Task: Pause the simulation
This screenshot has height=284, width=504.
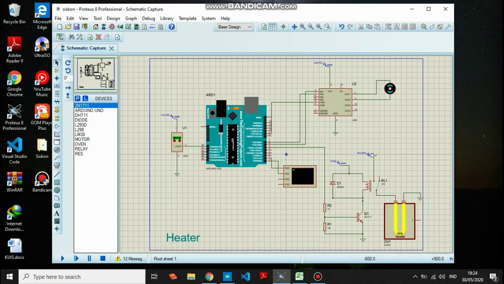Action: tap(89, 258)
